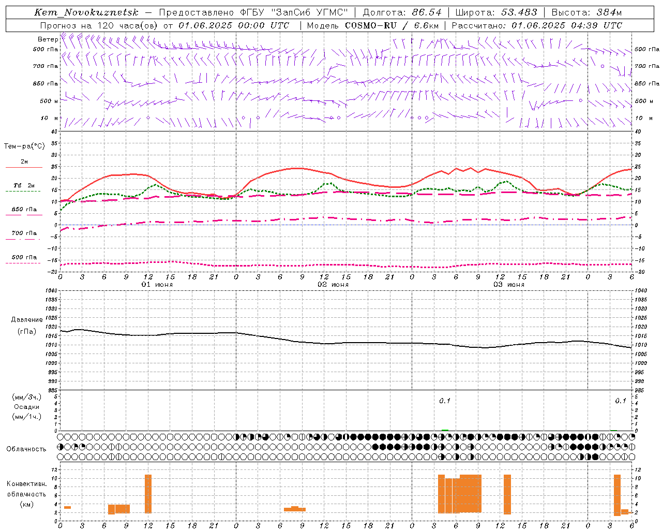Select the 02 июня date label
The width and height of the screenshot is (662, 530).
click(x=333, y=285)
